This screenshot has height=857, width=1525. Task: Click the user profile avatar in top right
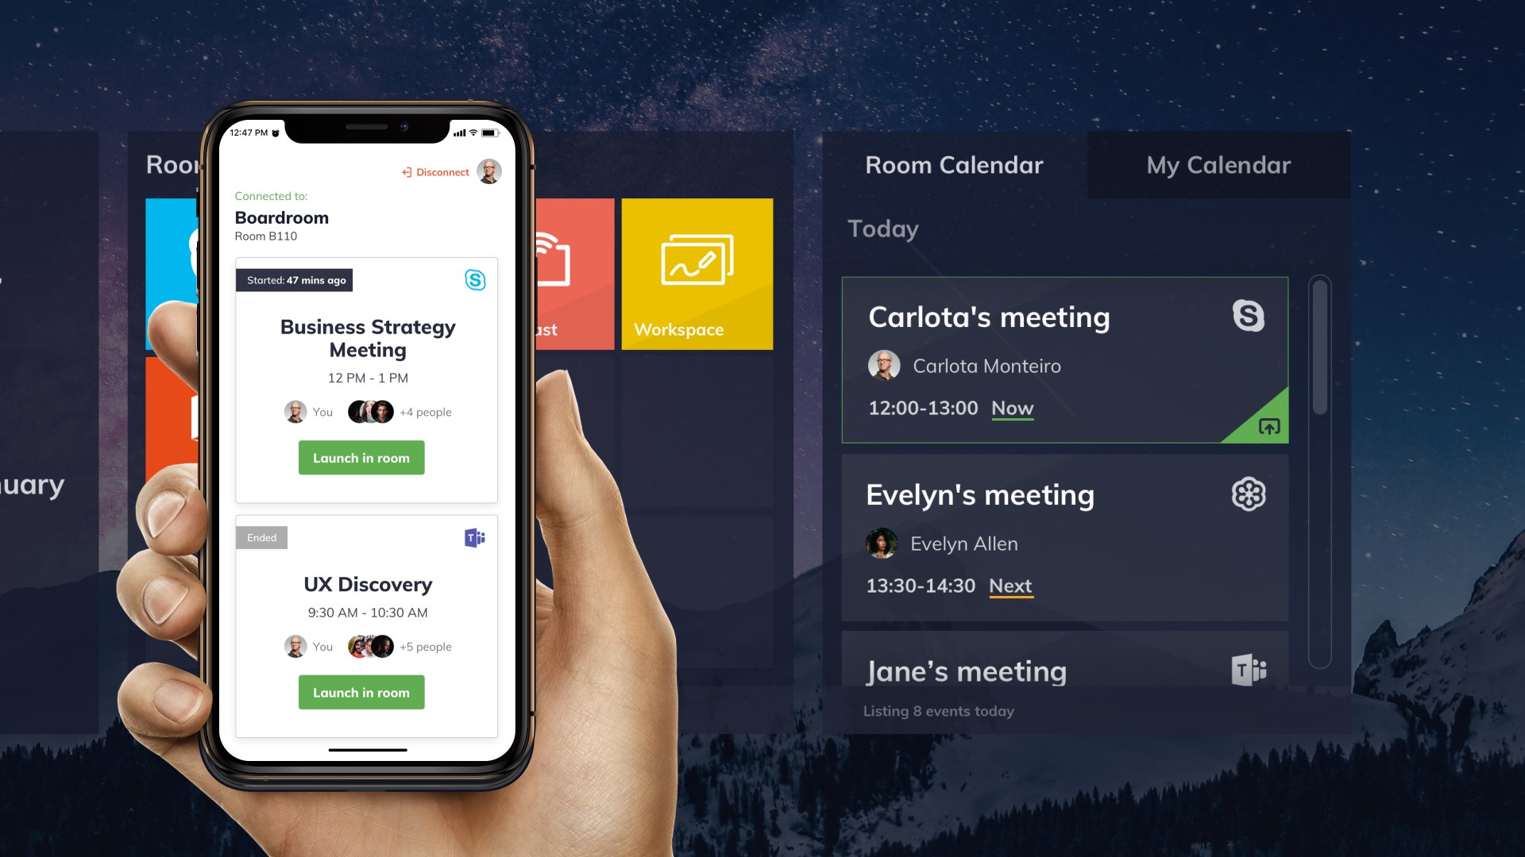pos(488,171)
